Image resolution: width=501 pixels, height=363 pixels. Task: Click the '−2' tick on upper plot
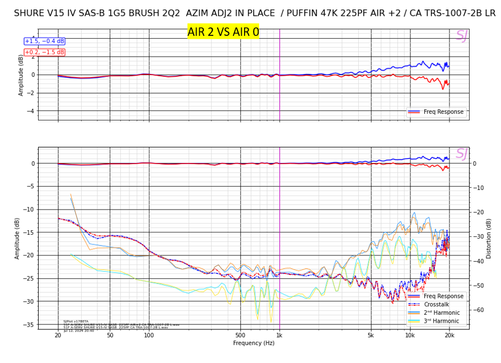point(30,93)
